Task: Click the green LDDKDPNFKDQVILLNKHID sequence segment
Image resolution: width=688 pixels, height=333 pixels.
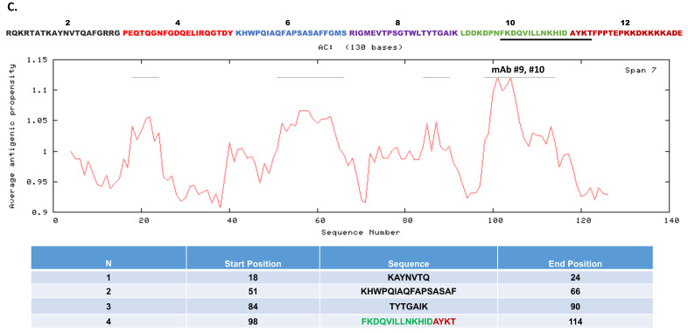Action: pos(514,33)
